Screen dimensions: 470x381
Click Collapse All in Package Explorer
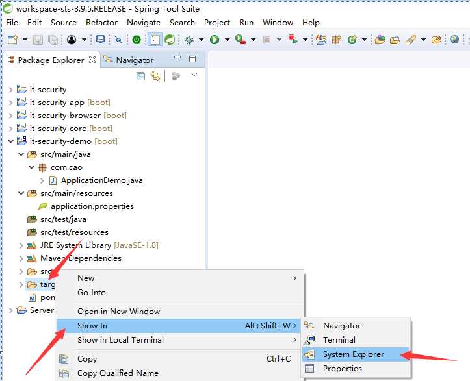(140, 77)
